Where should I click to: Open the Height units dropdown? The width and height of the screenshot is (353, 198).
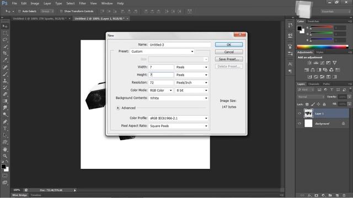pos(191,75)
